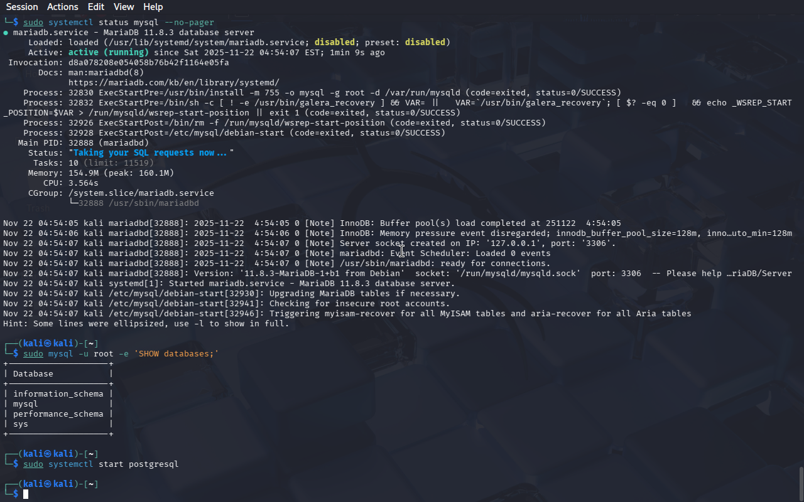This screenshot has width=804, height=502.
Task: Open the Help menu
Action: [x=153, y=7]
